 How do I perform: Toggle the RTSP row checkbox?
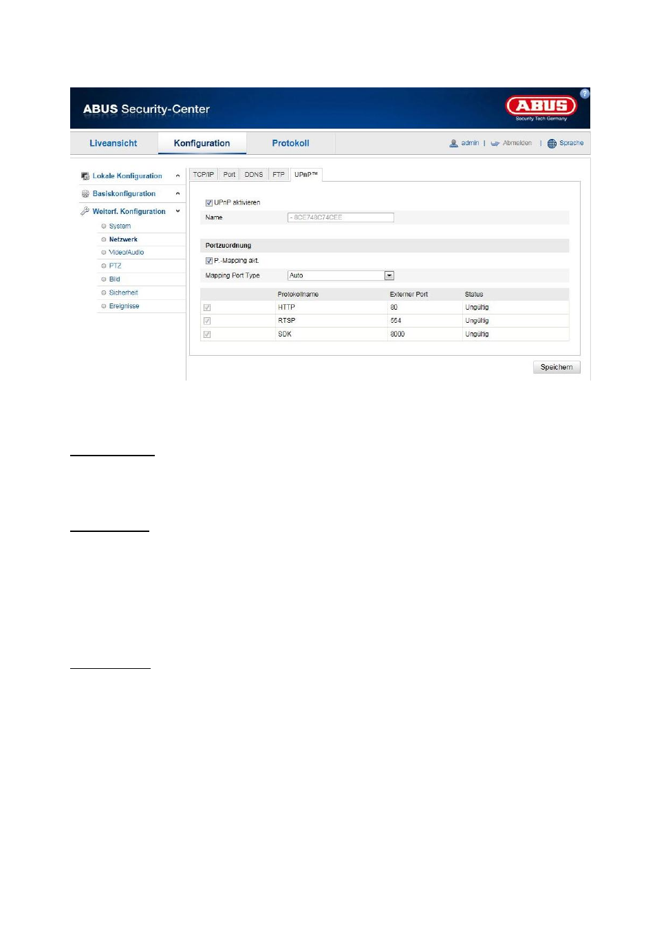[x=207, y=321]
